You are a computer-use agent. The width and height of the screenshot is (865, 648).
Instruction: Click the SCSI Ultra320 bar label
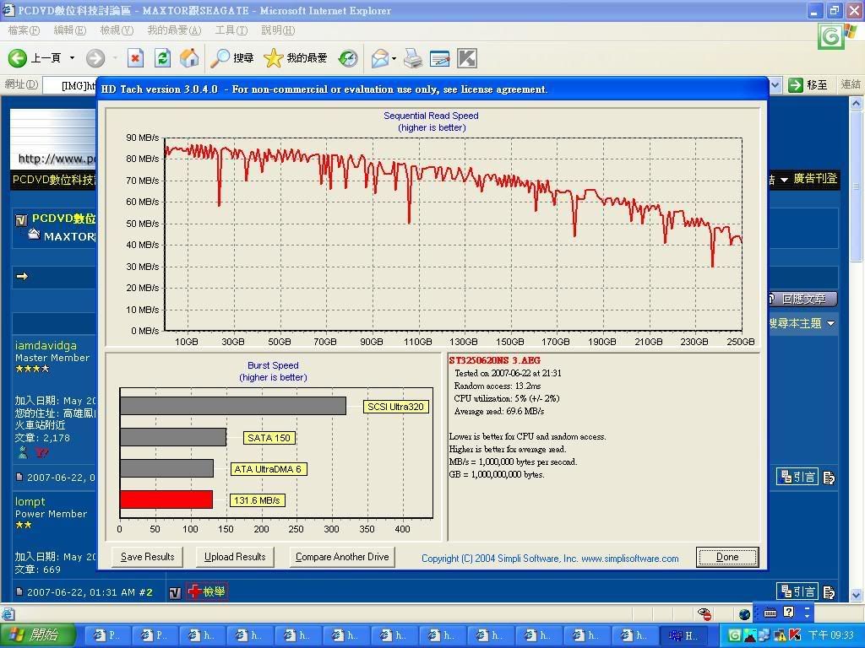pyautogui.click(x=395, y=407)
